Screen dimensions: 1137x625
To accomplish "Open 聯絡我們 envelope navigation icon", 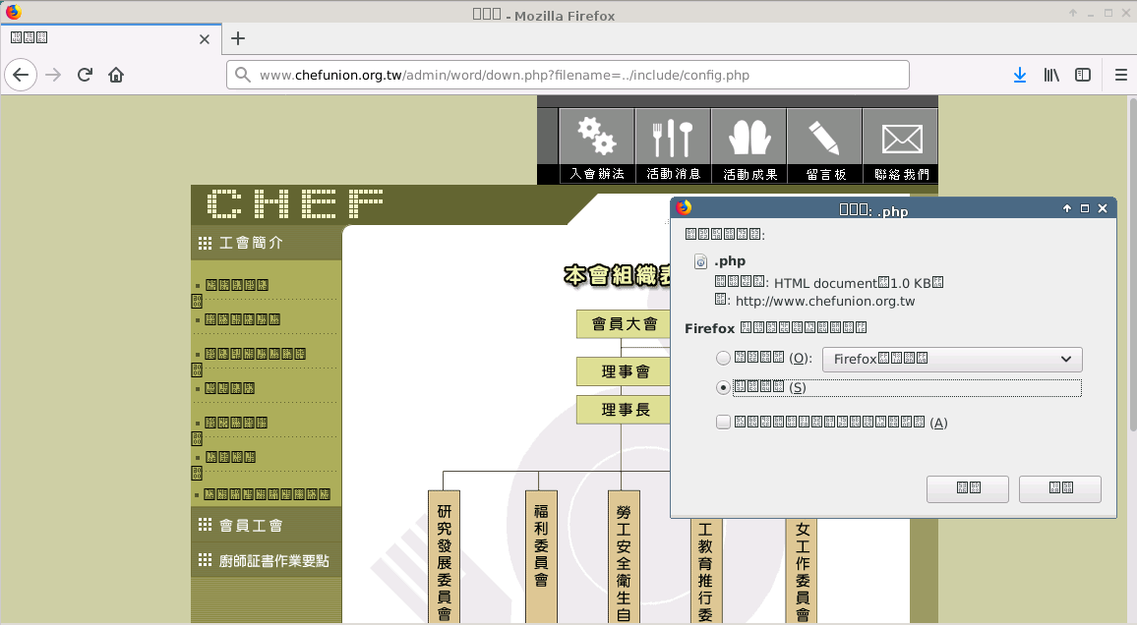I will point(901,145).
